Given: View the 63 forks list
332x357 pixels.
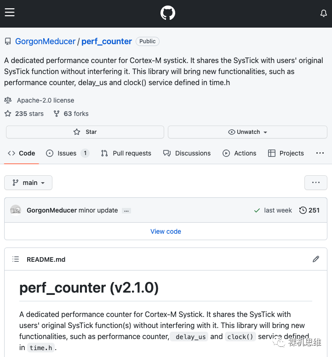Looking at the screenshot, I should 71,114.
